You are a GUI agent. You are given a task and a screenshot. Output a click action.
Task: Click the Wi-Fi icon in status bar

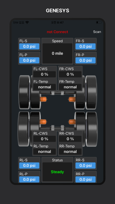coord(27,22)
